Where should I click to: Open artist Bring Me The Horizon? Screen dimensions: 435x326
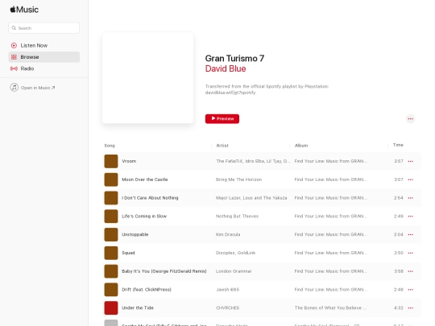click(x=239, y=180)
